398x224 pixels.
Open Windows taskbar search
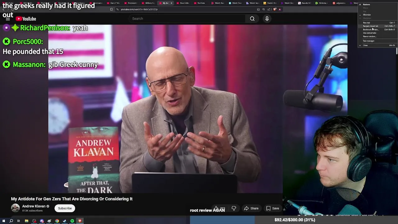point(11,221)
